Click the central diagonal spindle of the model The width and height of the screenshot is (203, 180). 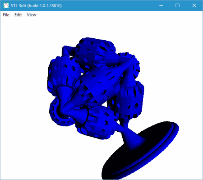click(x=98, y=84)
